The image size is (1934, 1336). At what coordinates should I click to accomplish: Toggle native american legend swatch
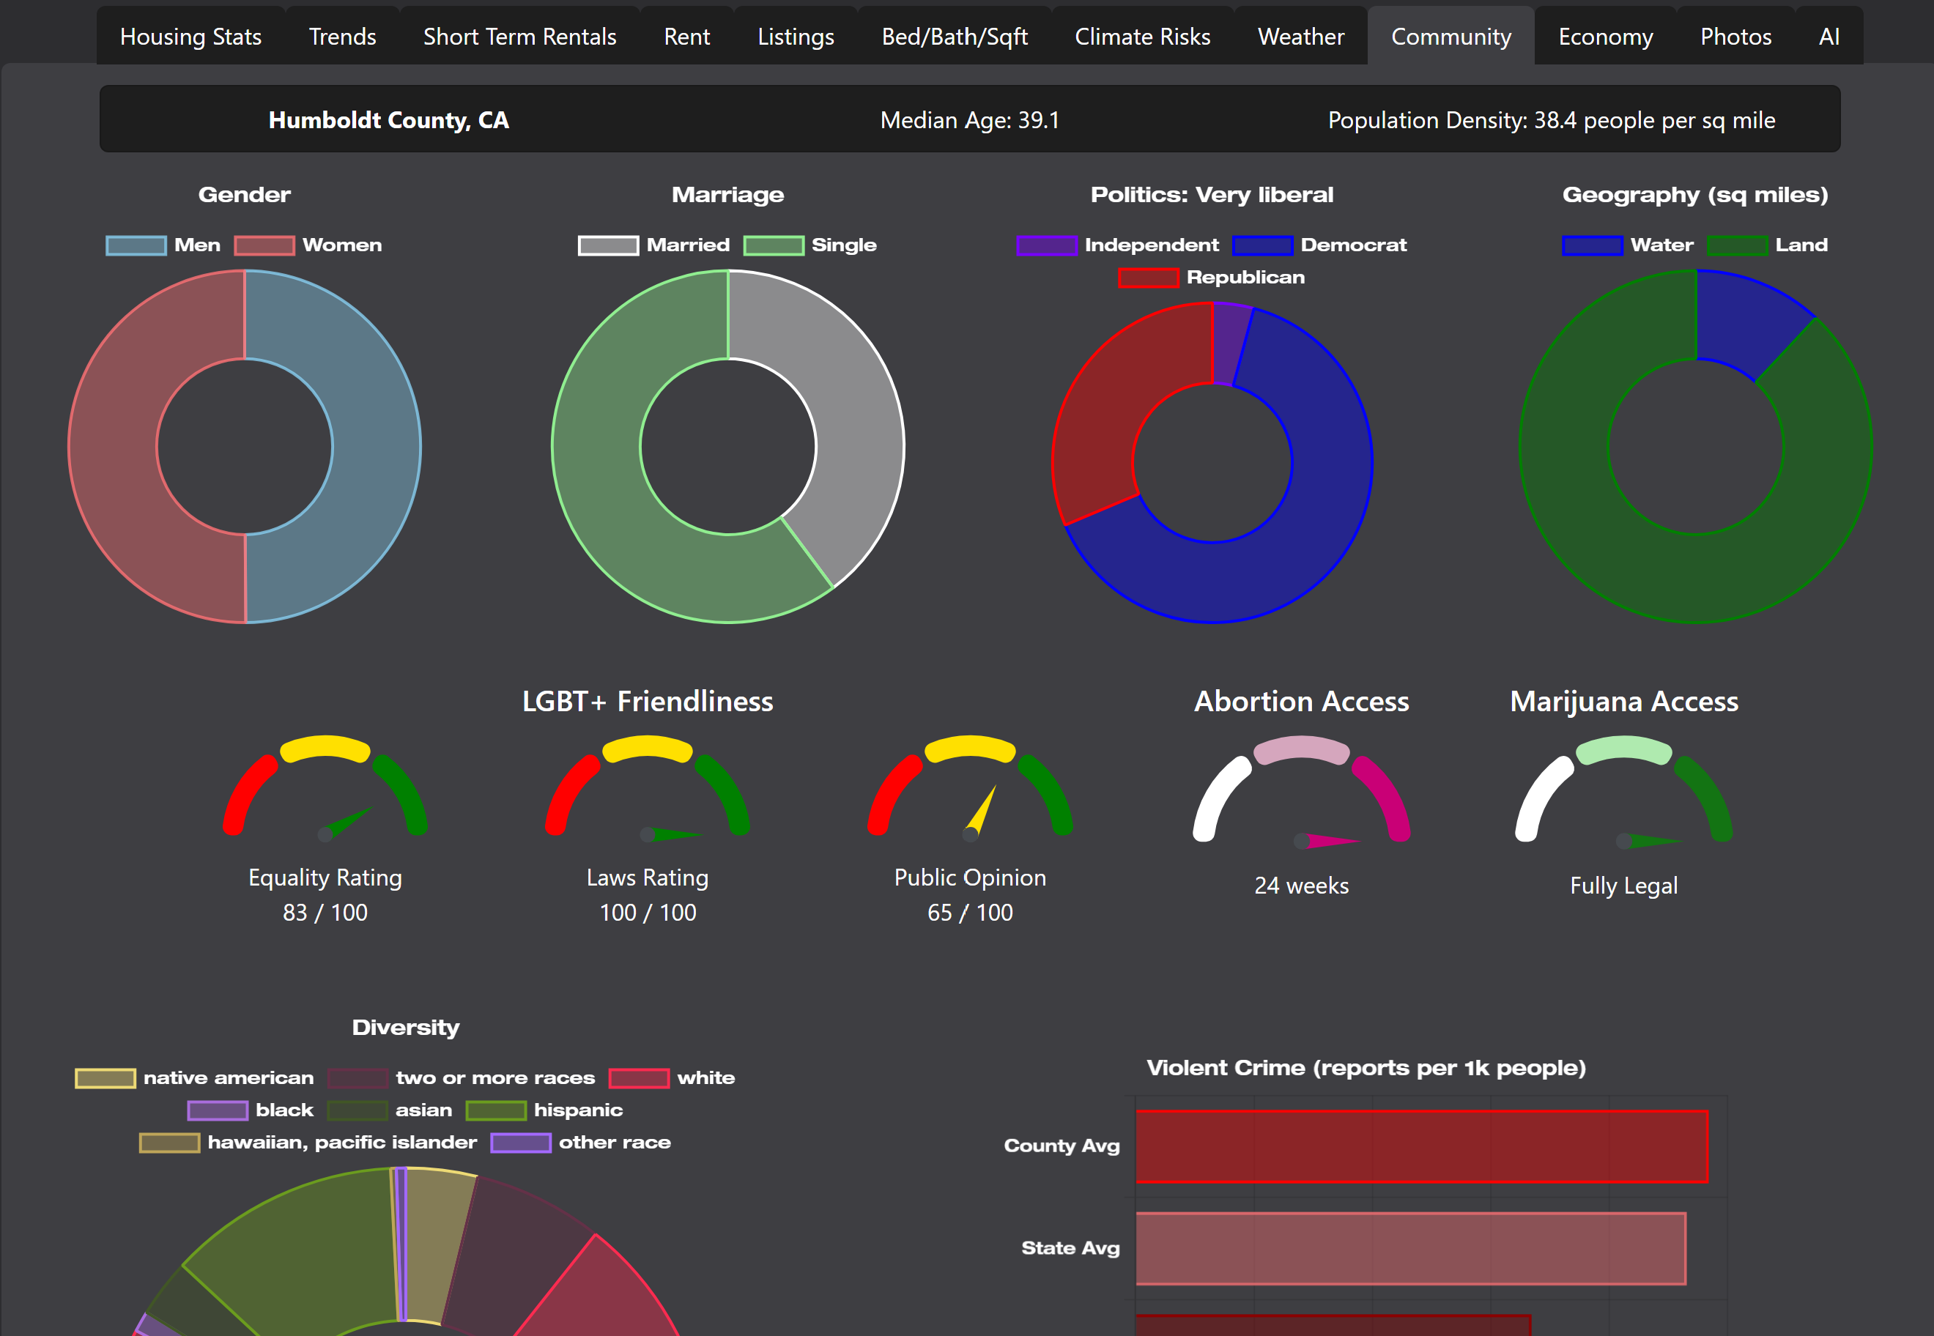105,1078
